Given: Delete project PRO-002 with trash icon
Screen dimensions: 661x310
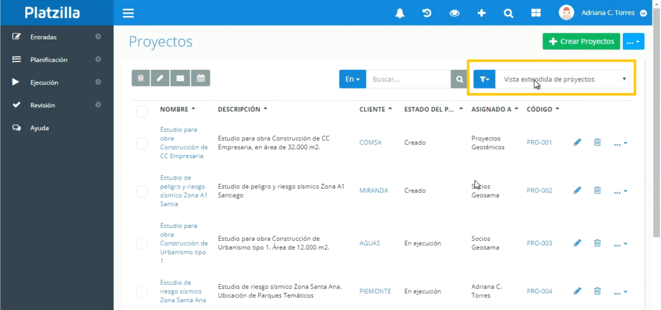Looking at the screenshot, I should coord(597,191).
